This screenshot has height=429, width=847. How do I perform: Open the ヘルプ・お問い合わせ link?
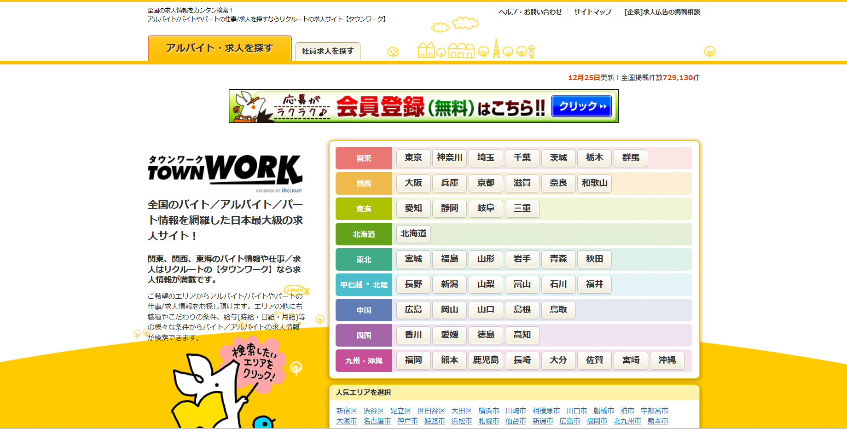point(530,12)
